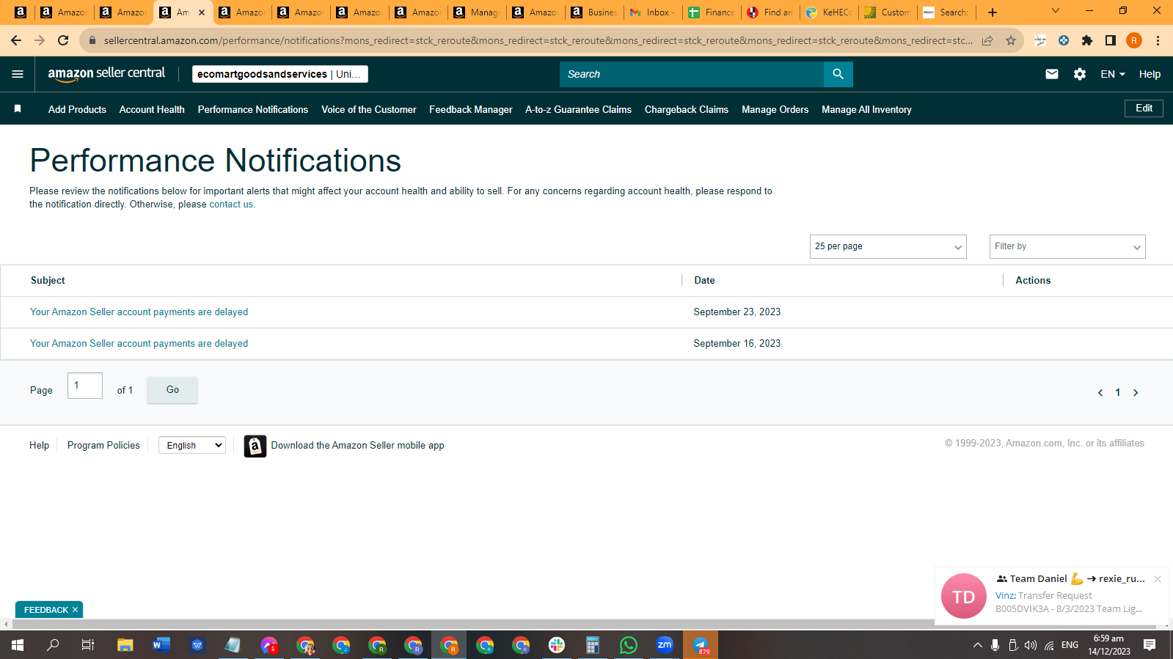
Task: Reload the page using the refresh icon
Action: (x=63, y=40)
